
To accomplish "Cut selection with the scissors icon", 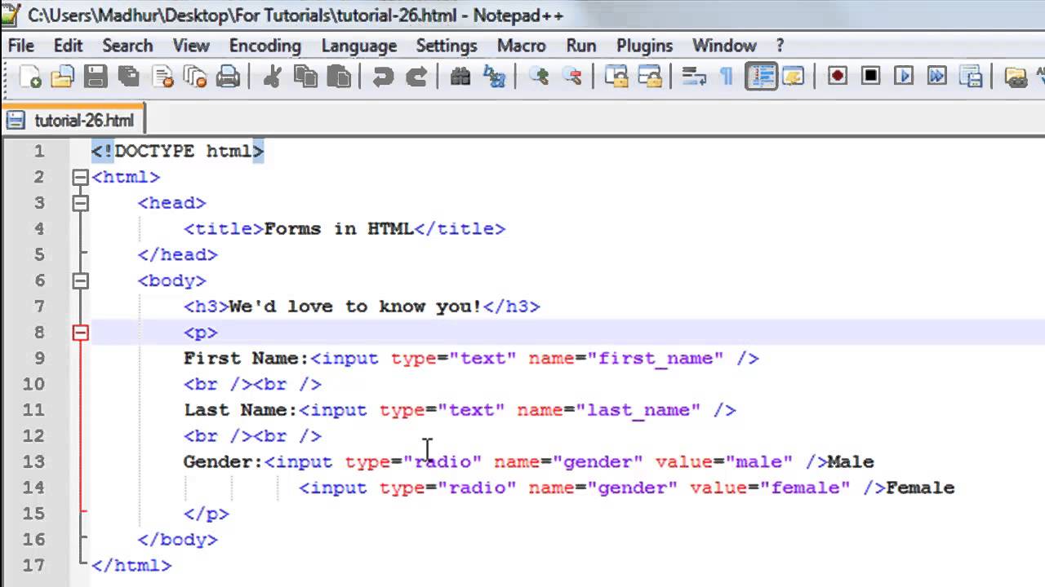I will click(x=273, y=77).
